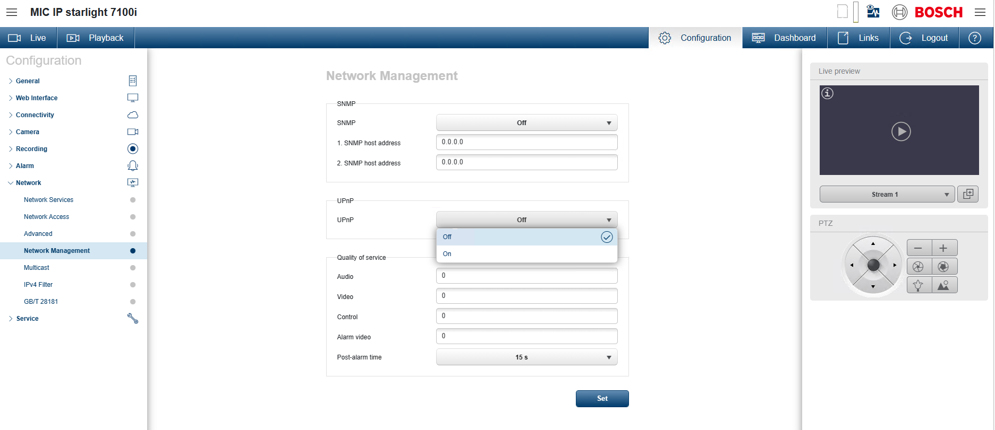
Task: Click the Web Interface monitor icon
Action: pos(133,98)
